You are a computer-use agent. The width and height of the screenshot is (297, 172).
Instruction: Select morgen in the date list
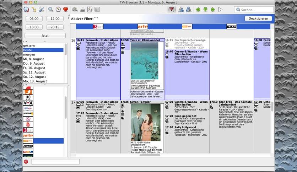[x=43, y=55]
